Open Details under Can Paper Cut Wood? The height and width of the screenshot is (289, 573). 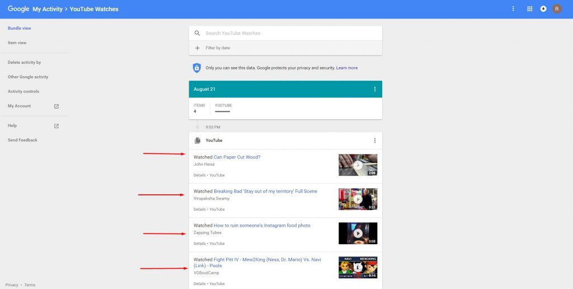pos(200,175)
